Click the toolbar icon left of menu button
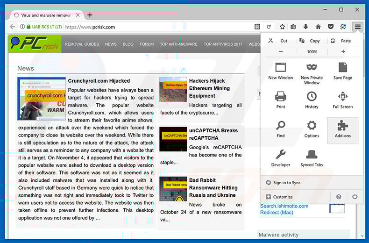Screen dimensions: 369x243 point(343,27)
